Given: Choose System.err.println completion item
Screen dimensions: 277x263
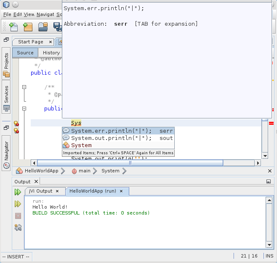Looking at the screenshot, I should pyautogui.click(x=118, y=131).
